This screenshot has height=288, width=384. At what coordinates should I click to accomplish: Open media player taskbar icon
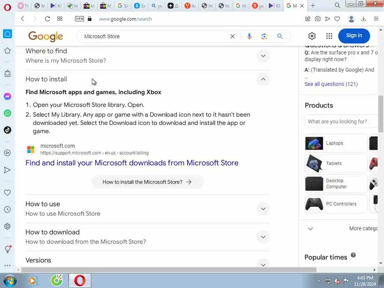click(33, 280)
